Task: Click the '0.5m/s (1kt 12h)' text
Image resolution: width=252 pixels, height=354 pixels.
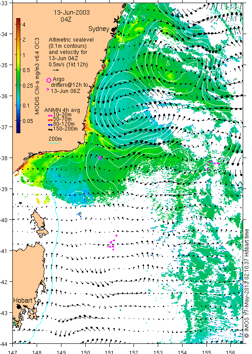Action: (69, 65)
